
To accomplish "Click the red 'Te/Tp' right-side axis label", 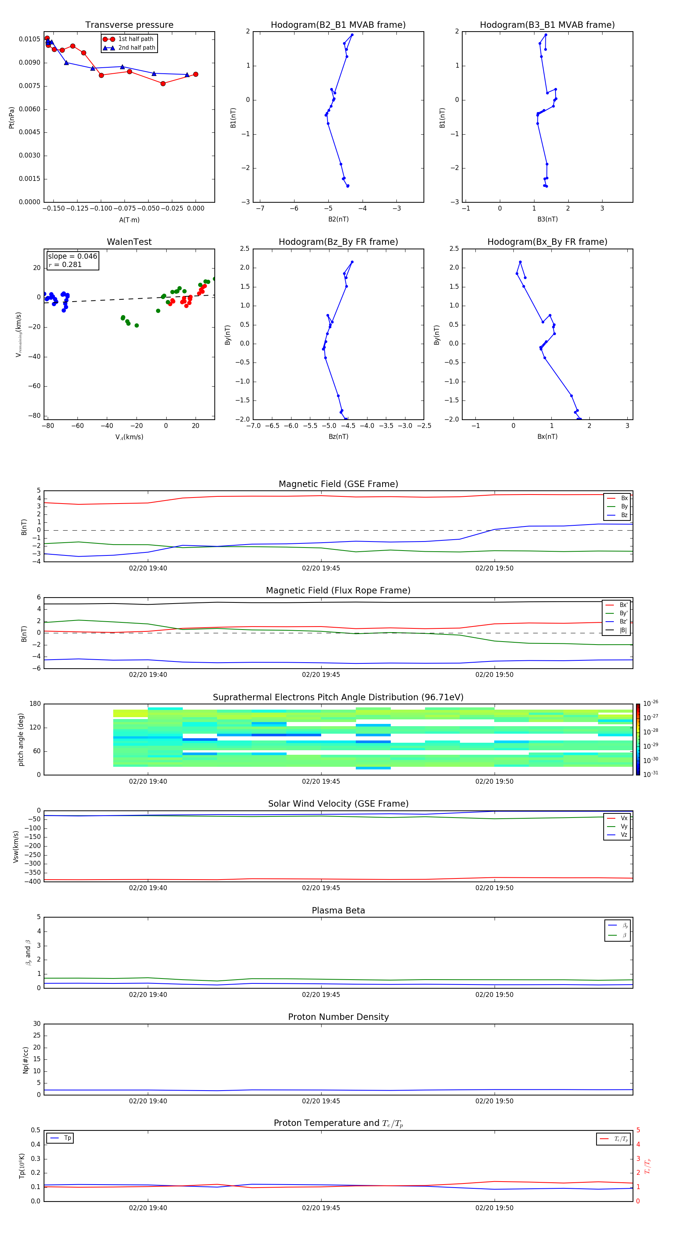I will coord(647,1166).
